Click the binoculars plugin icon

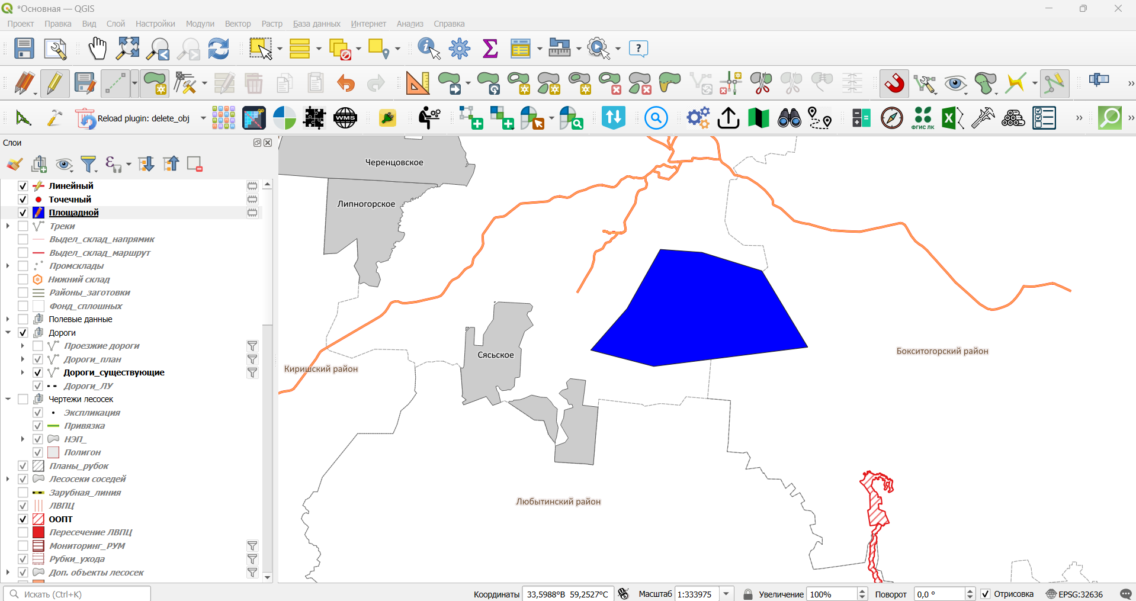point(789,118)
